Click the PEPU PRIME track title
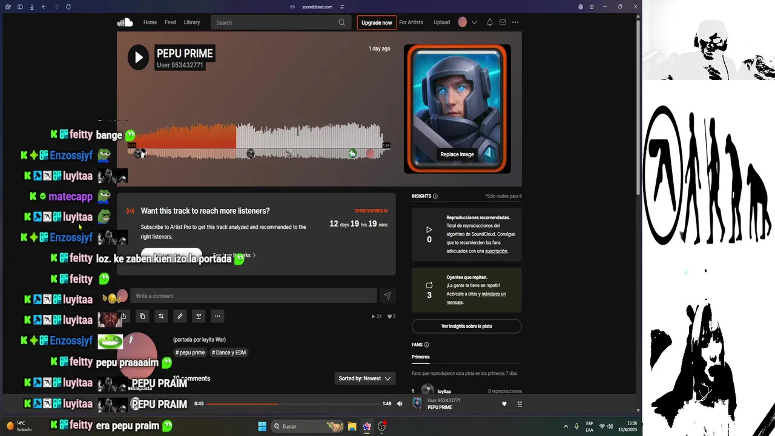Viewport: 775px width, 436px height. coord(185,53)
